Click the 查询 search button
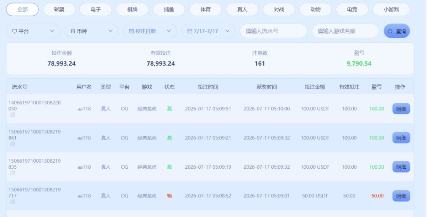 coord(397,31)
